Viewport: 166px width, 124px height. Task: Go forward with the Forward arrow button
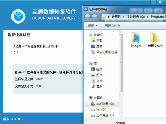point(95,17)
